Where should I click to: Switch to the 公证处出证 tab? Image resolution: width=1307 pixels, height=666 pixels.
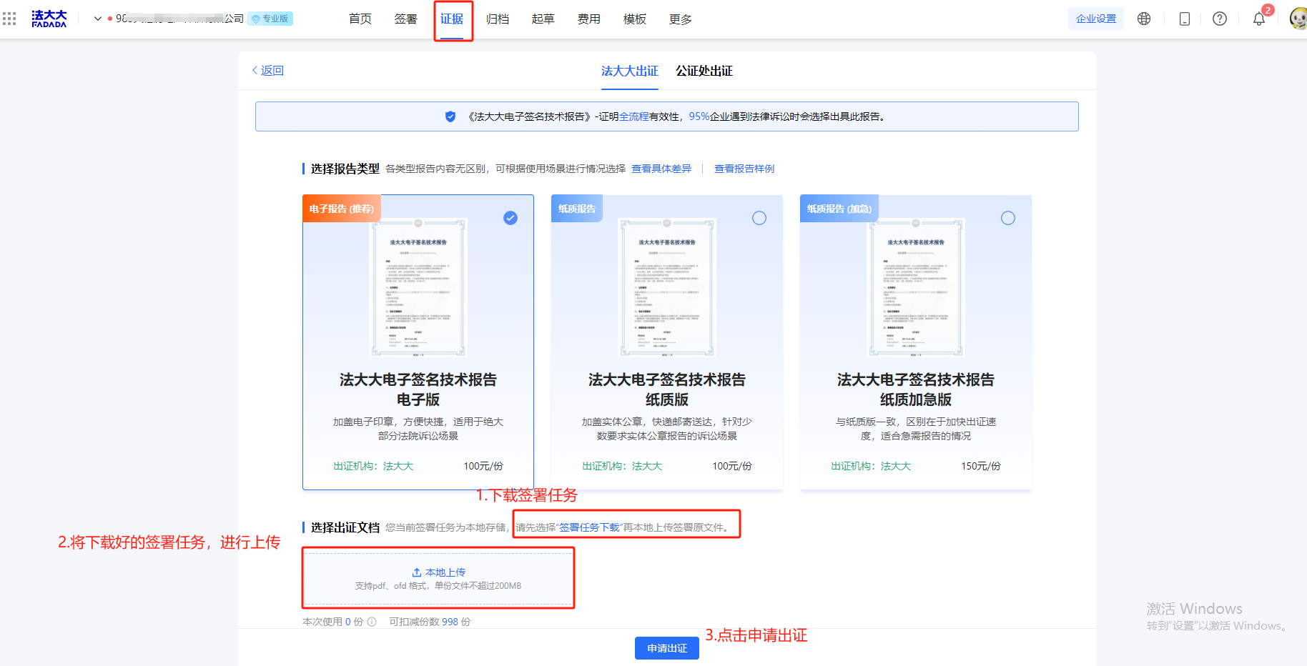click(704, 71)
